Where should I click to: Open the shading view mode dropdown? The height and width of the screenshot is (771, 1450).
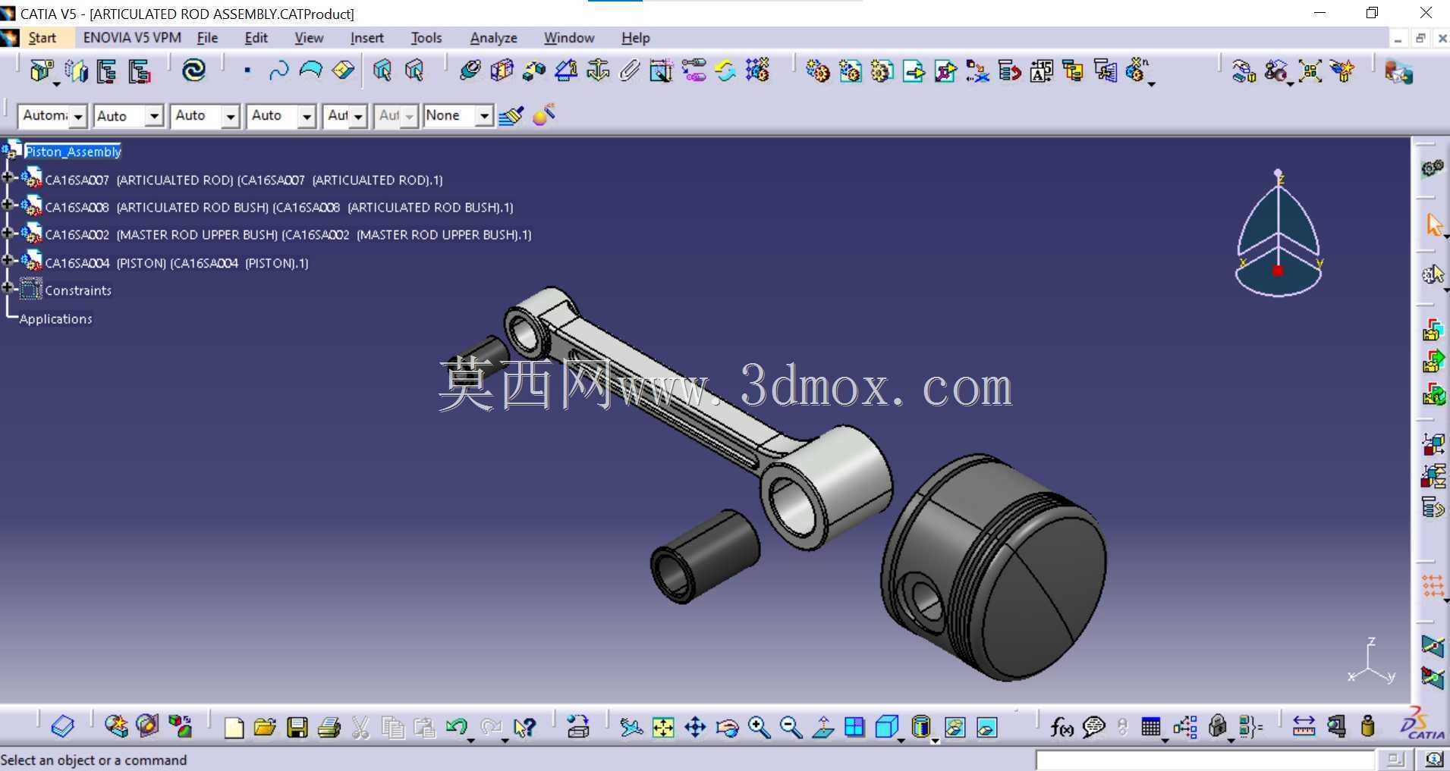coord(936,740)
